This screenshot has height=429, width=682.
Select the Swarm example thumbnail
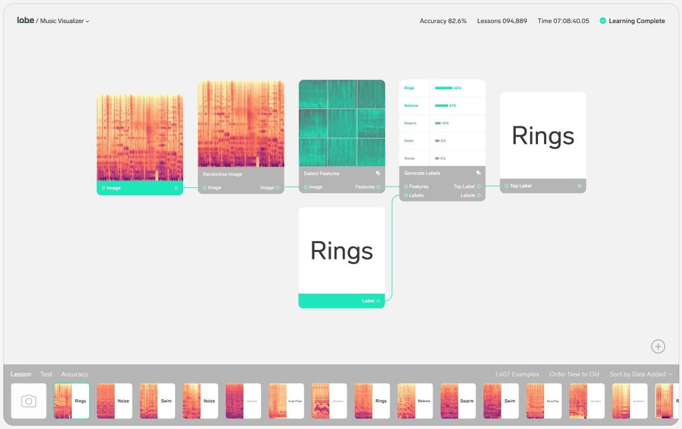tap(458, 401)
